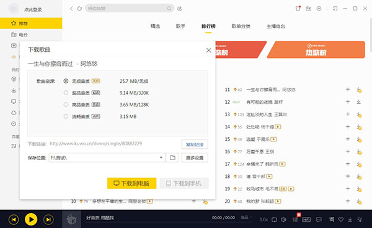Click the download icon in player bar

coord(350,220)
